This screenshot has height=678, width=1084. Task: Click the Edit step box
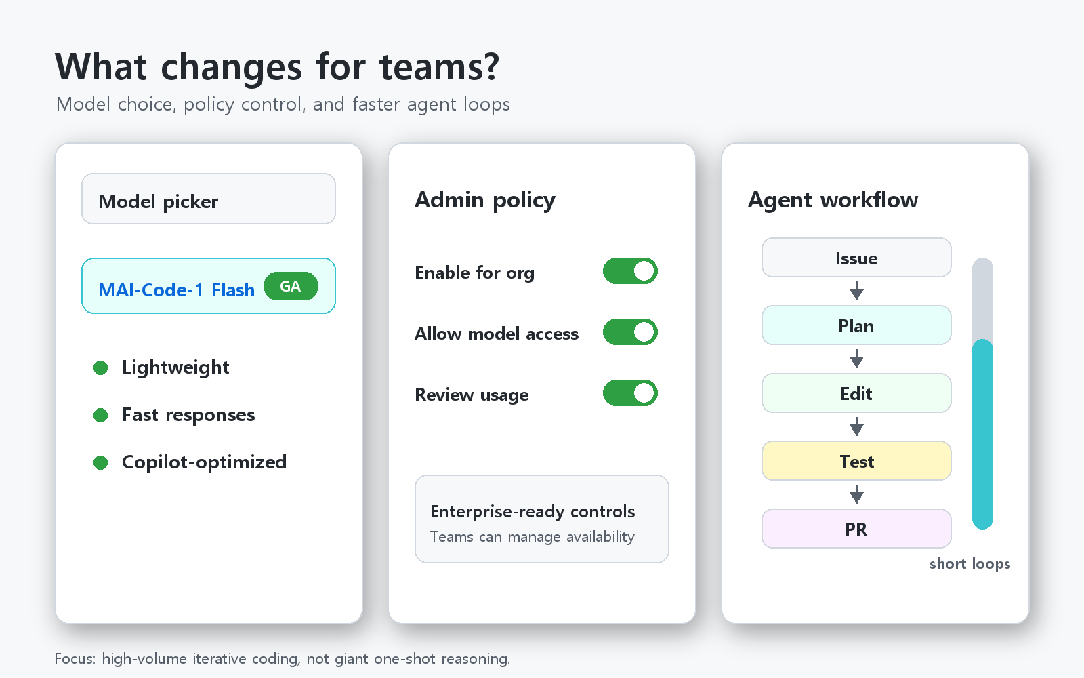tap(856, 393)
